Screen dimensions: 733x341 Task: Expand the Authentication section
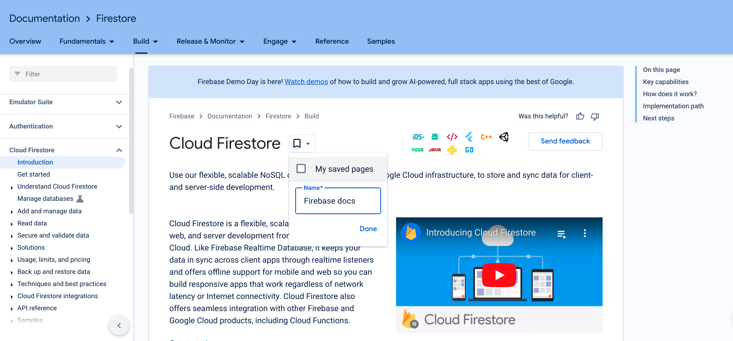click(119, 126)
